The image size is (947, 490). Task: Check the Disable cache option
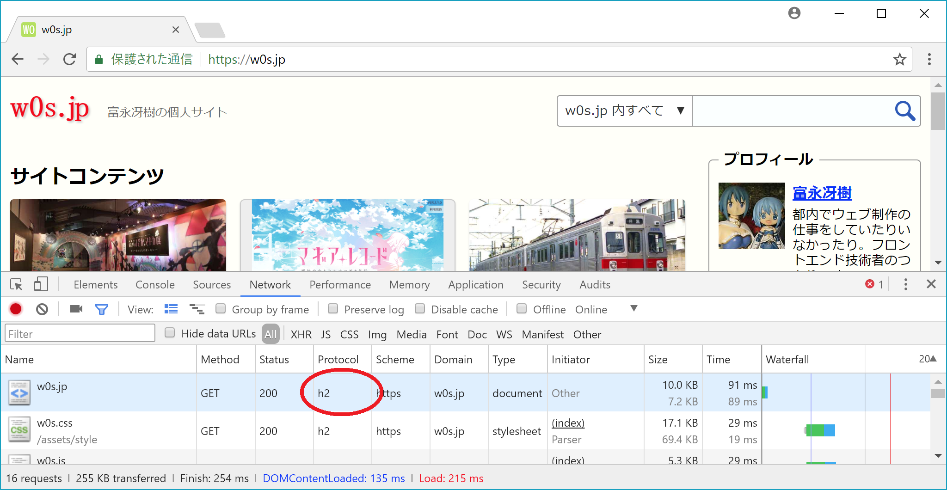tap(420, 309)
